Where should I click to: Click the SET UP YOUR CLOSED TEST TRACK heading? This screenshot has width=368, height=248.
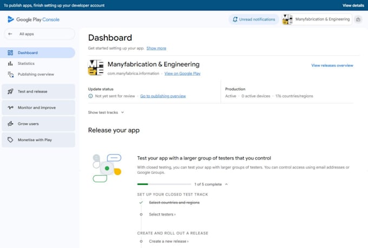173,195
